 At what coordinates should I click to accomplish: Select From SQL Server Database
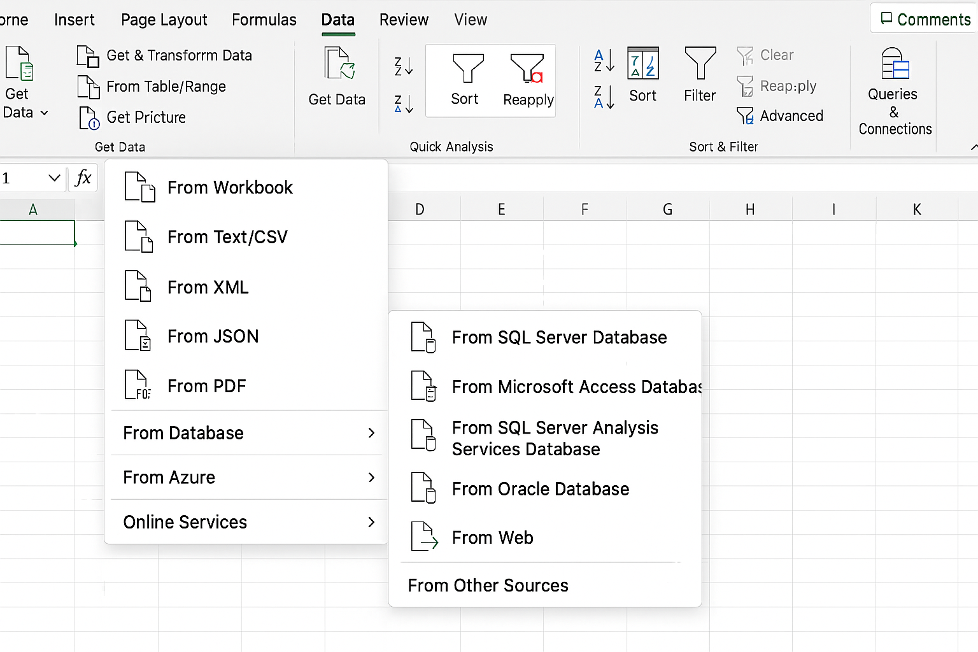click(545, 337)
